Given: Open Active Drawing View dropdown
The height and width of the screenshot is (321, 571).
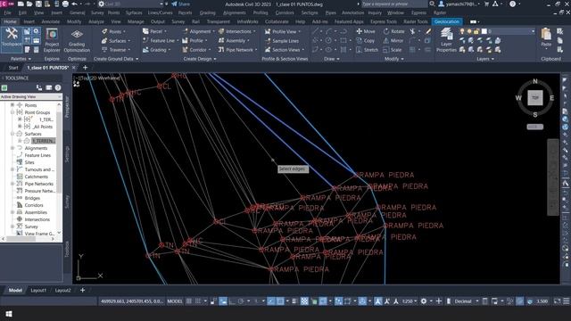Looking at the screenshot, I should coord(31,97).
